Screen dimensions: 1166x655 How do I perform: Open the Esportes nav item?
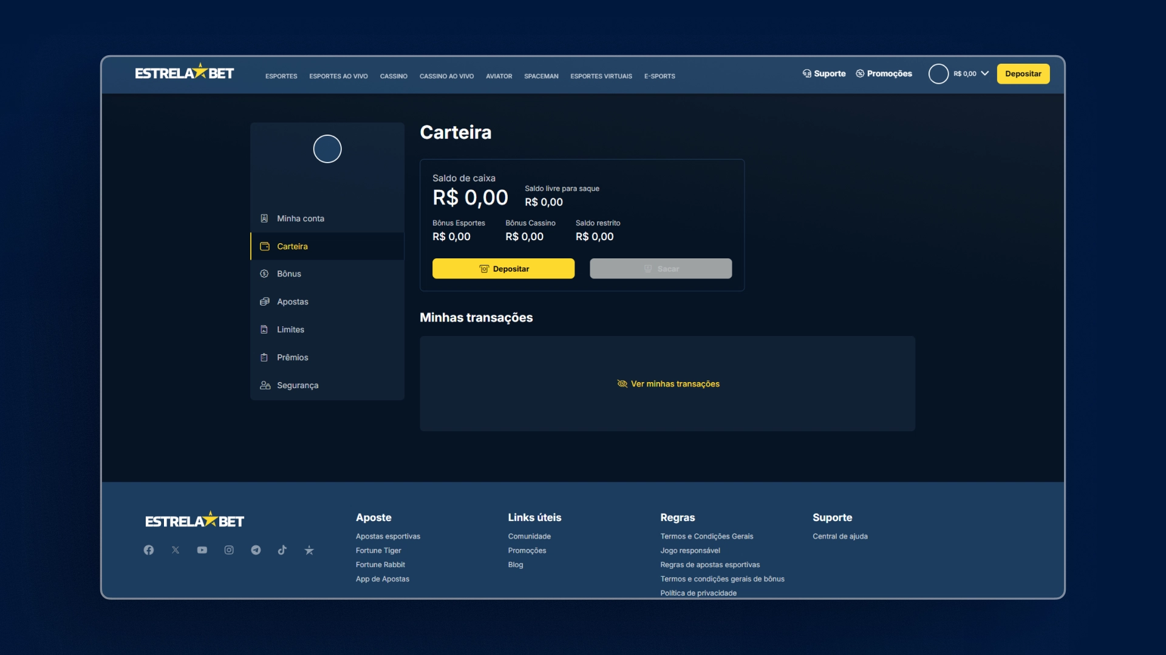coord(281,76)
